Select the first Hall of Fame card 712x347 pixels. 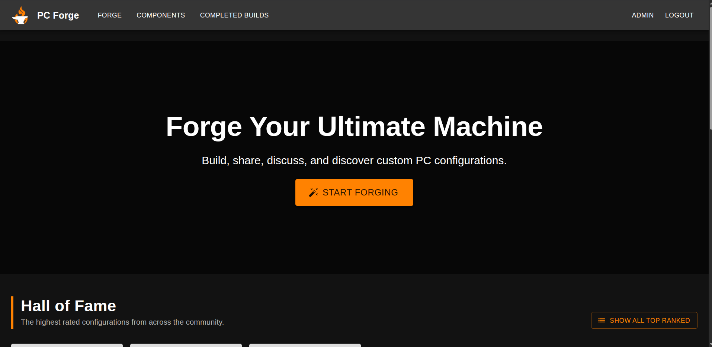click(67, 345)
